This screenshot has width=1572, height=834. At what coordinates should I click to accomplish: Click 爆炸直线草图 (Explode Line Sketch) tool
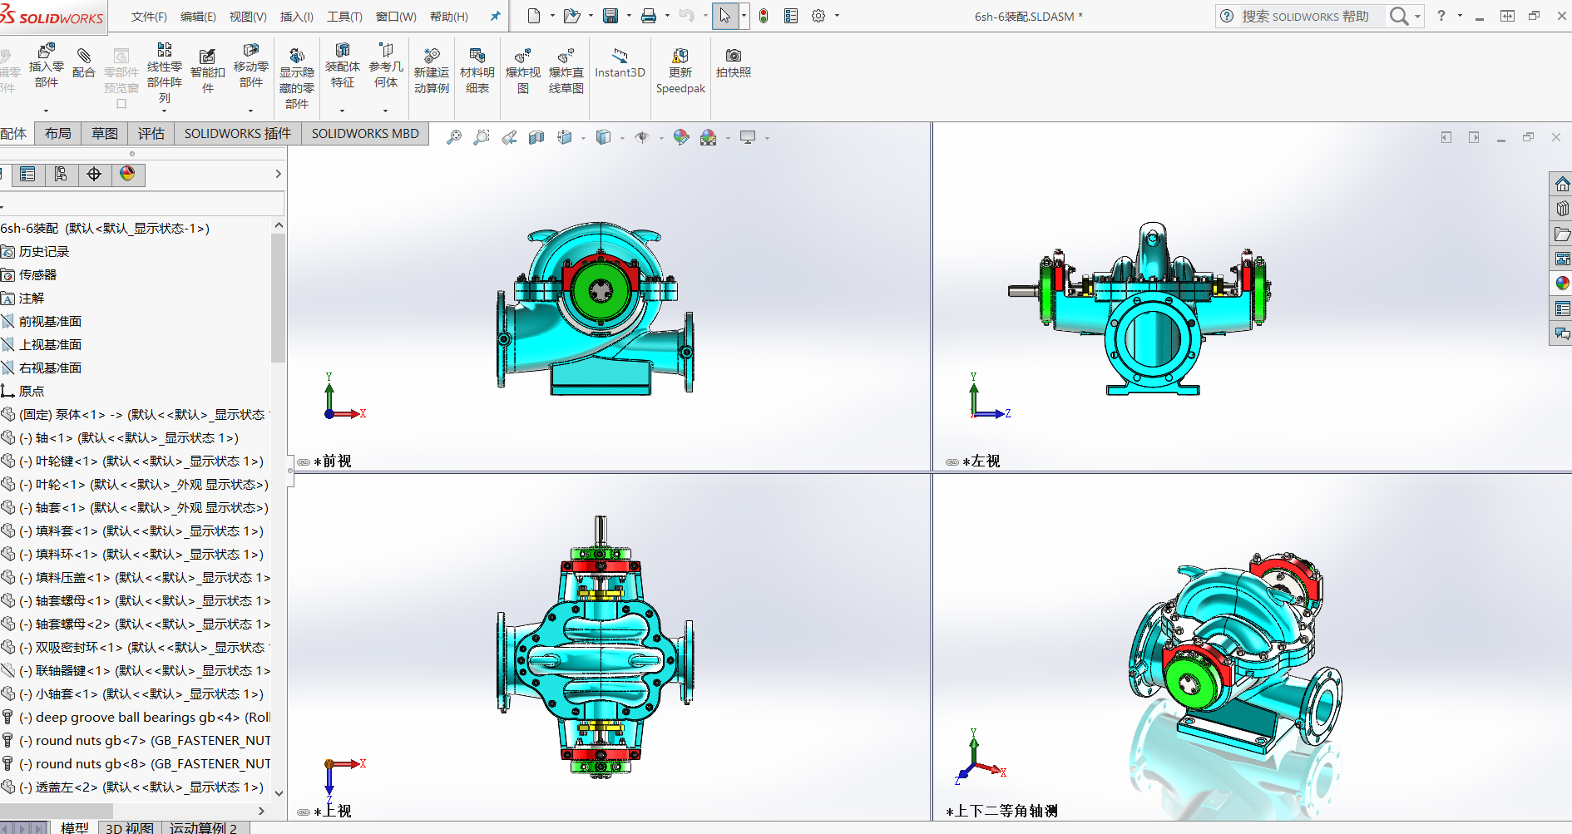click(x=566, y=71)
